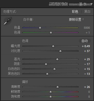The image size is (94, 101).
Task: Select 彩色 treatment mode
Action: tap(75, 12)
